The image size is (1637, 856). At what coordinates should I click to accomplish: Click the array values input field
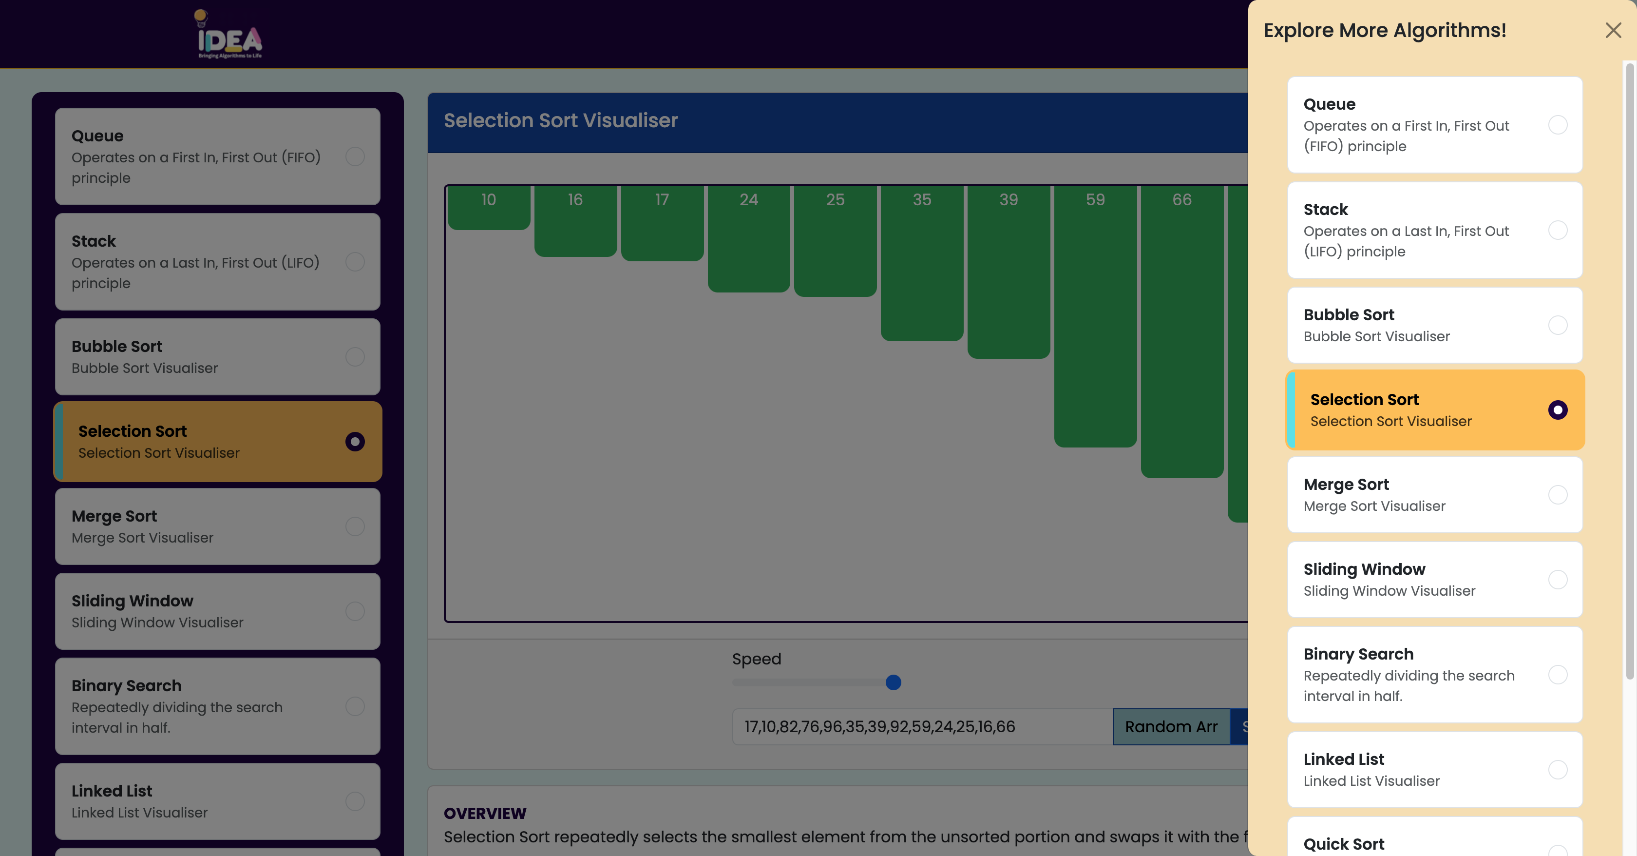(x=922, y=727)
